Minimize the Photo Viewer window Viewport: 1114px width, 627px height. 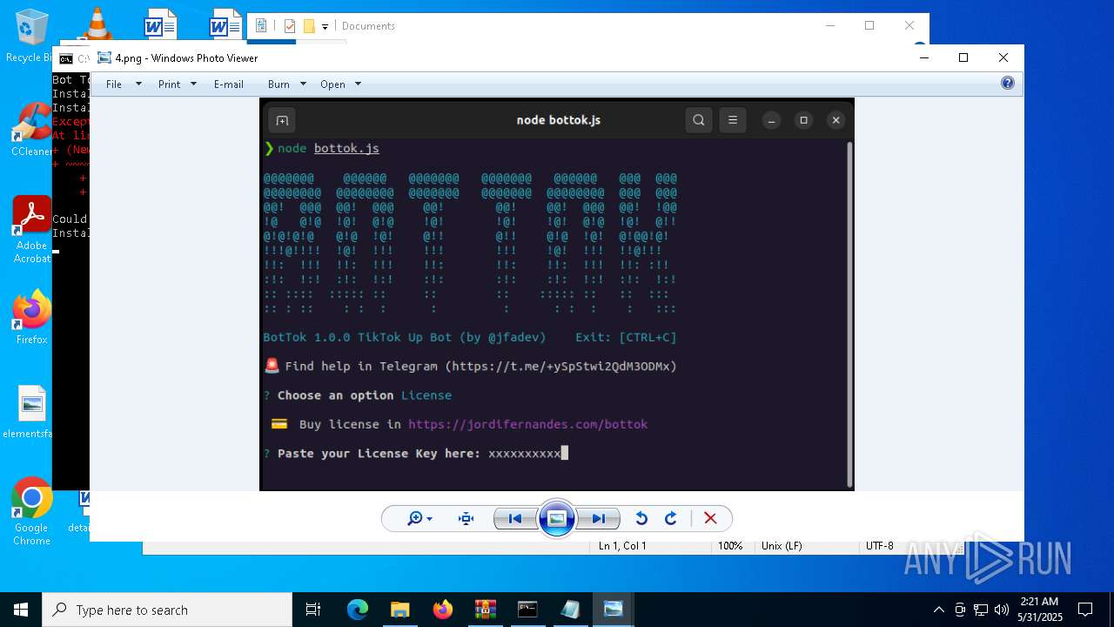pyautogui.click(x=923, y=57)
